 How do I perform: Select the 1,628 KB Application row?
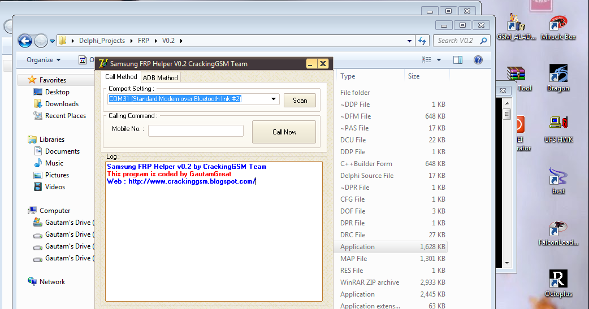[x=391, y=247]
